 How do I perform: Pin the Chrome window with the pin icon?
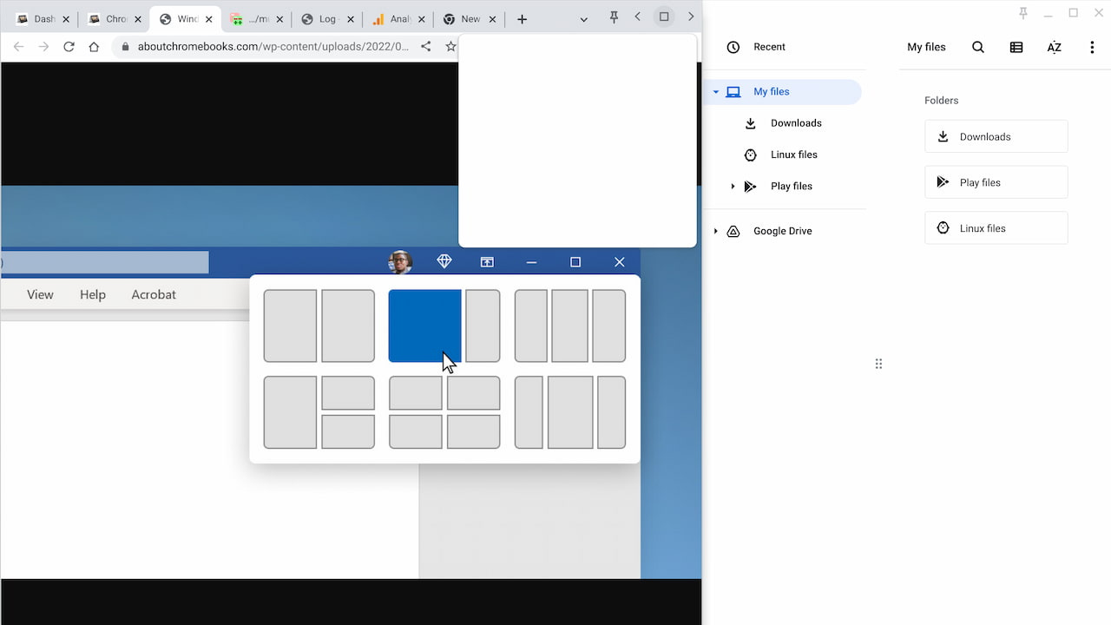click(x=614, y=17)
